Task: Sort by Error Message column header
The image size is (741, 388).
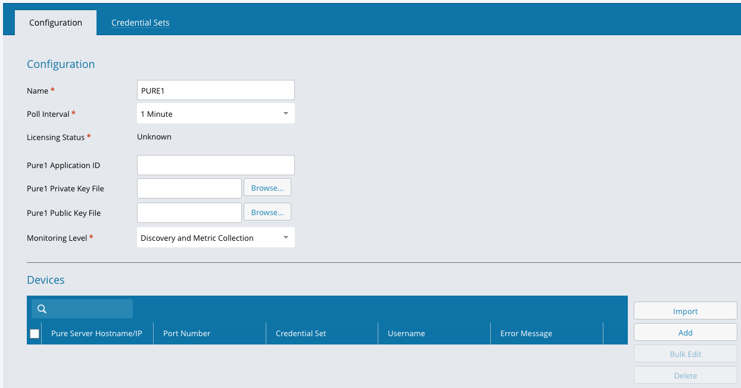Action: (547, 333)
